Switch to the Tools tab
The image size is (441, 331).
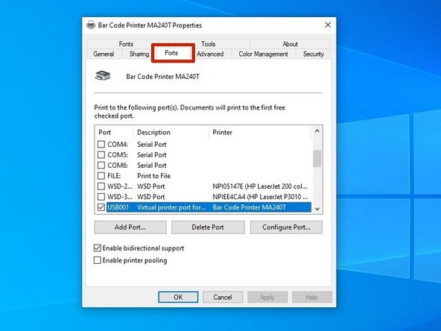(208, 44)
